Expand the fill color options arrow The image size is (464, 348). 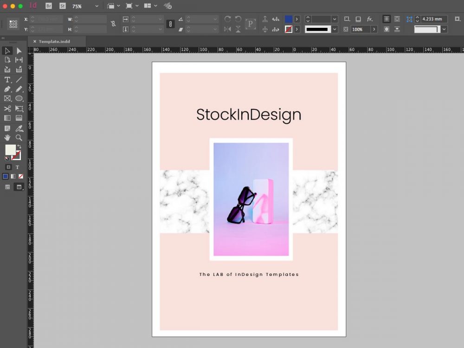[x=297, y=19]
